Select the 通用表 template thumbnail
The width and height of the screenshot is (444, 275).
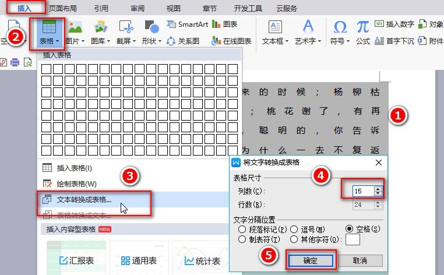point(139,258)
